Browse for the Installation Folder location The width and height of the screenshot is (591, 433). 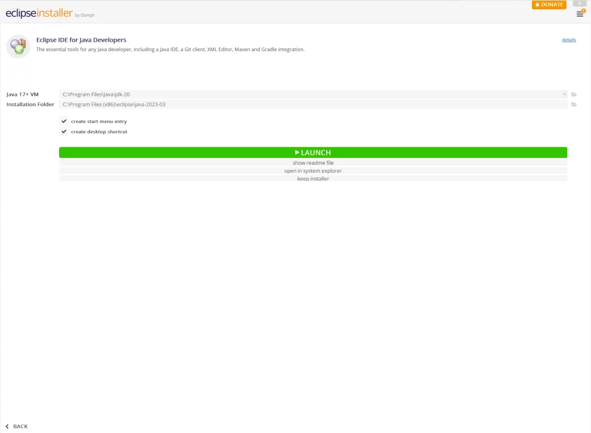point(574,104)
